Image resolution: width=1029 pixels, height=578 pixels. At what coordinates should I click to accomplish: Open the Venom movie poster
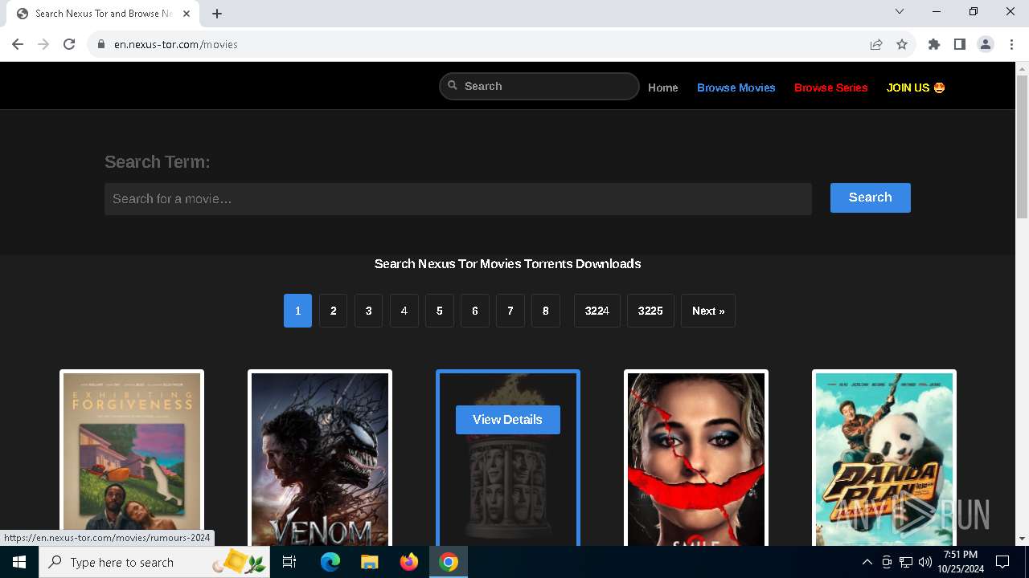[x=320, y=459]
